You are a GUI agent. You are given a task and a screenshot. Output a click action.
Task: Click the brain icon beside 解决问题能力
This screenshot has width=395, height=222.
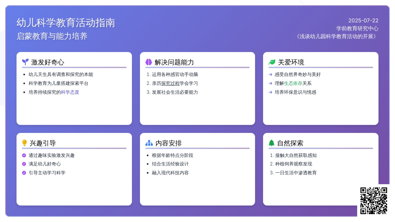(x=149, y=62)
